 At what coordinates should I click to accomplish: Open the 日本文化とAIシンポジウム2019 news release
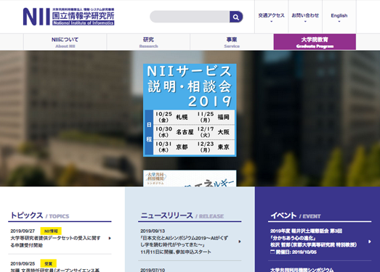pyautogui.click(x=184, y=245)
